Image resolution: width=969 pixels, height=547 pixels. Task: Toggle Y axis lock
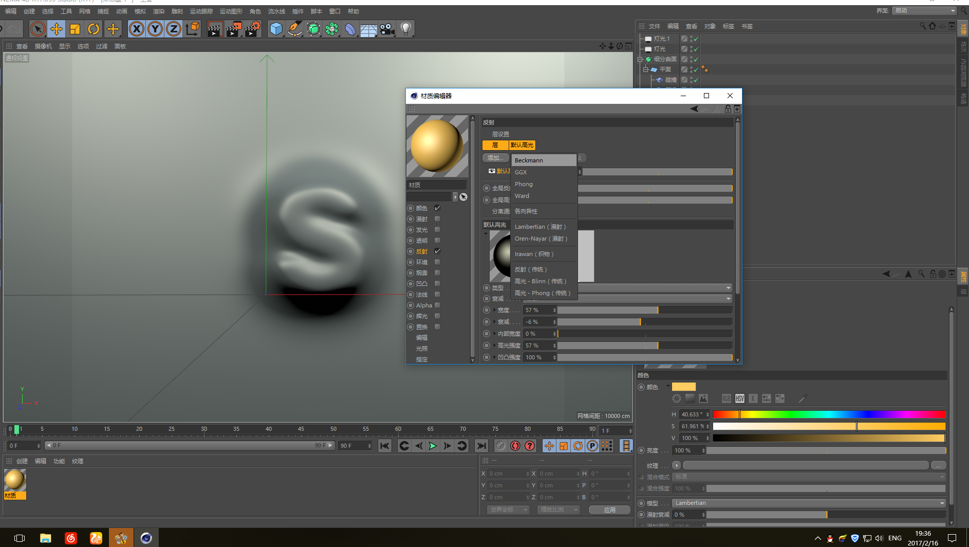pyautogui.click(x=155, y=29)
